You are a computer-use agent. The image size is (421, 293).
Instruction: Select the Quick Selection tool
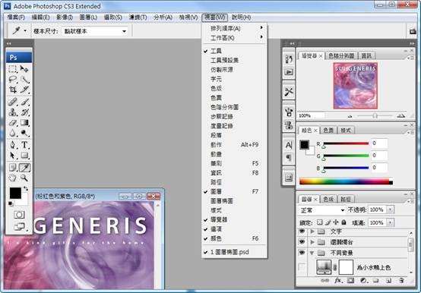[x=24, y=80]
